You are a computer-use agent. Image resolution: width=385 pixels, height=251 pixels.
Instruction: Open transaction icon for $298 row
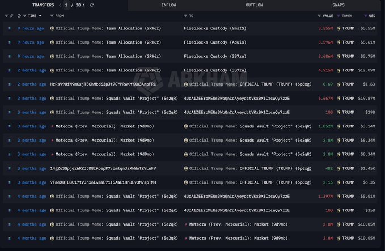(x=9, y=112)
